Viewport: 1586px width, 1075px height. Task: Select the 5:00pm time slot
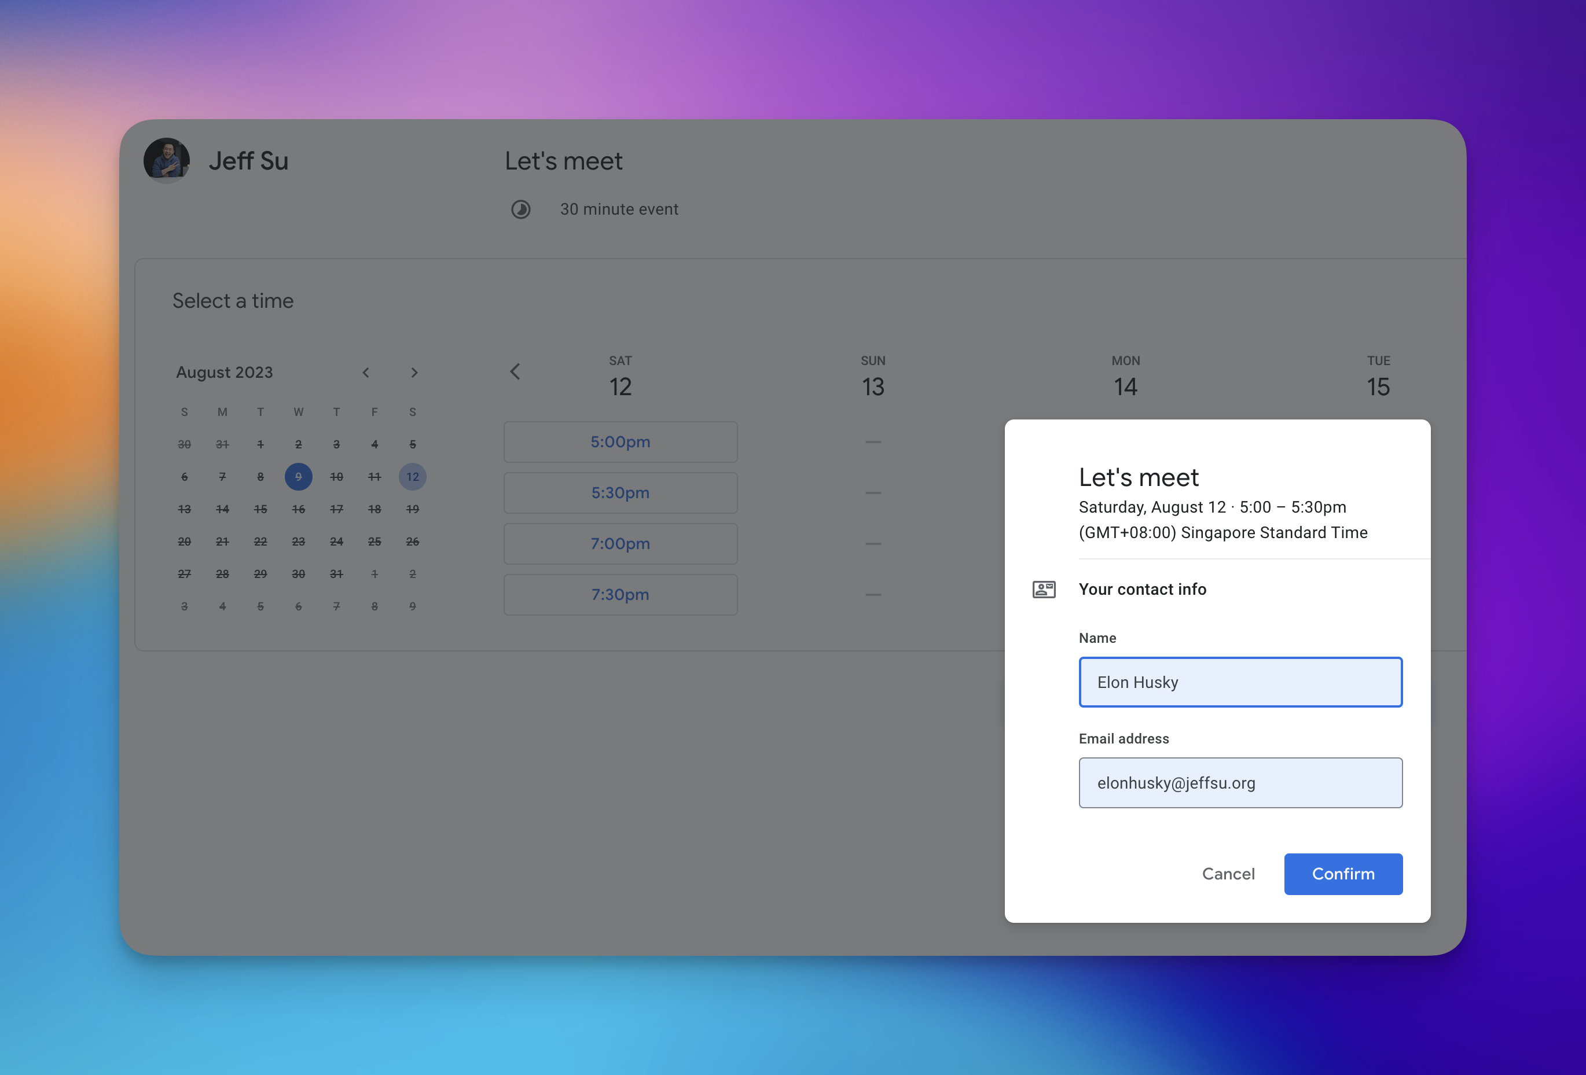click(x=621, y=442)
